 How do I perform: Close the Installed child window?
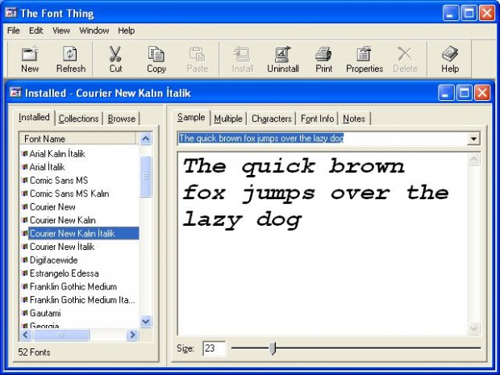coord(482,93)
